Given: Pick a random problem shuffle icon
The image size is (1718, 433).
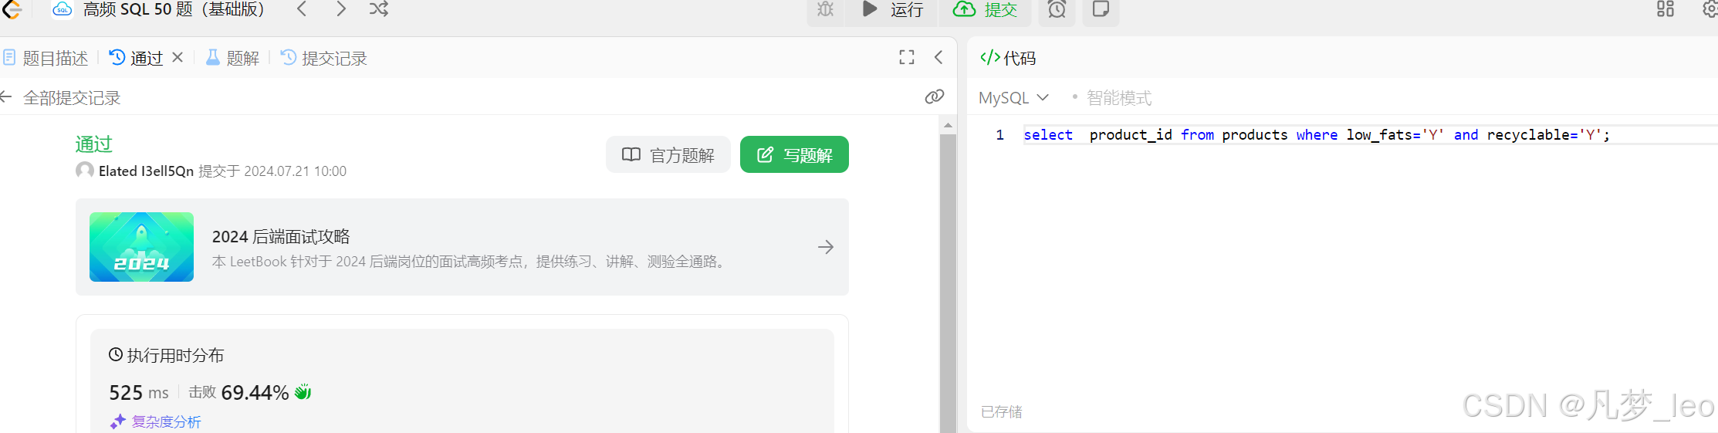Looking at the screenshot, I should click(378, 9).
